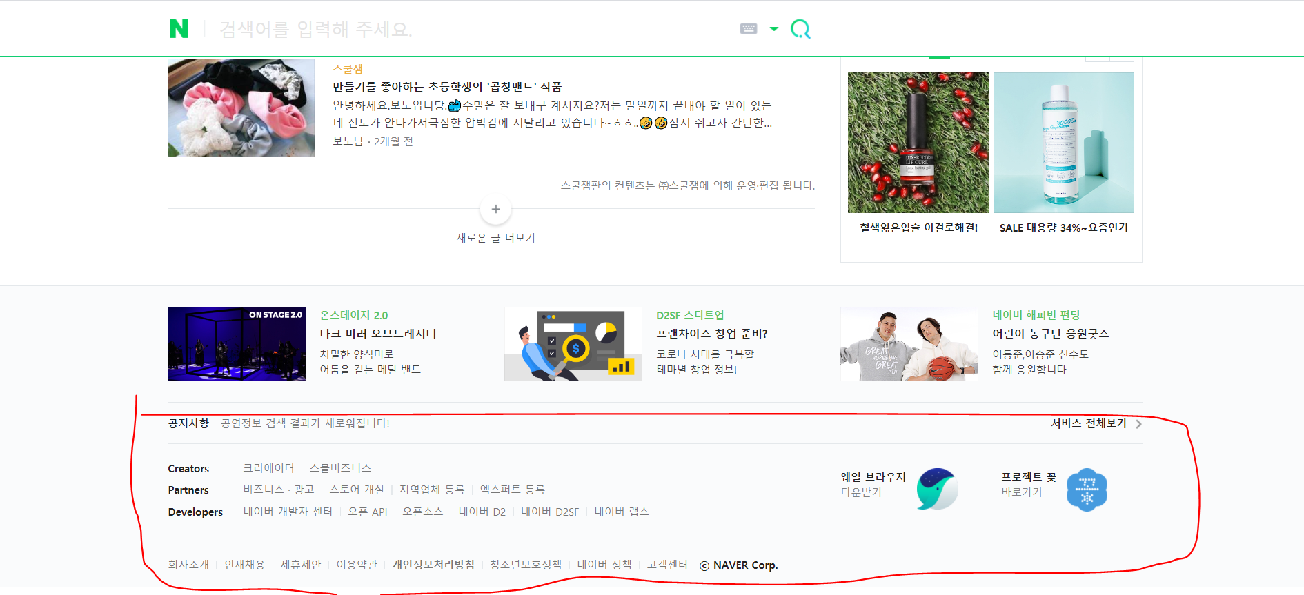Open the 크리에이터 link

click(x=268, y=468)
